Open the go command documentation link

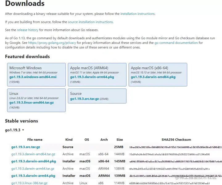click(176, 43)
